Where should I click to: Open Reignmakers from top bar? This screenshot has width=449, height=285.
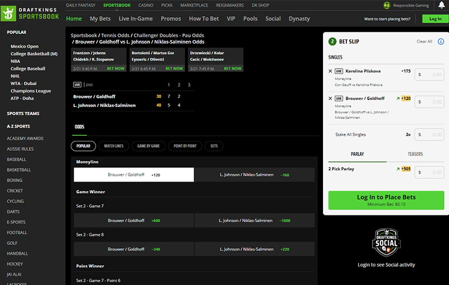(x=230, y=5)
